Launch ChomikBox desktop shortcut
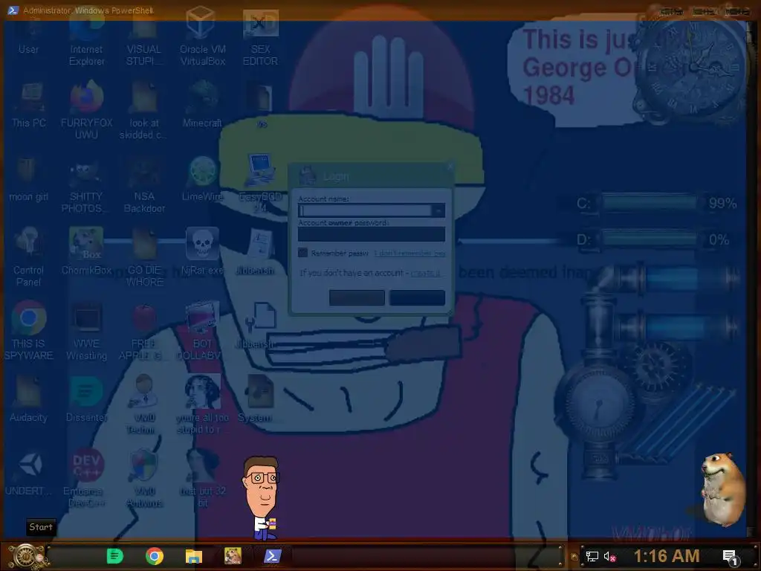The height and width of the screenshot is (571, 761). coord(86,251)
